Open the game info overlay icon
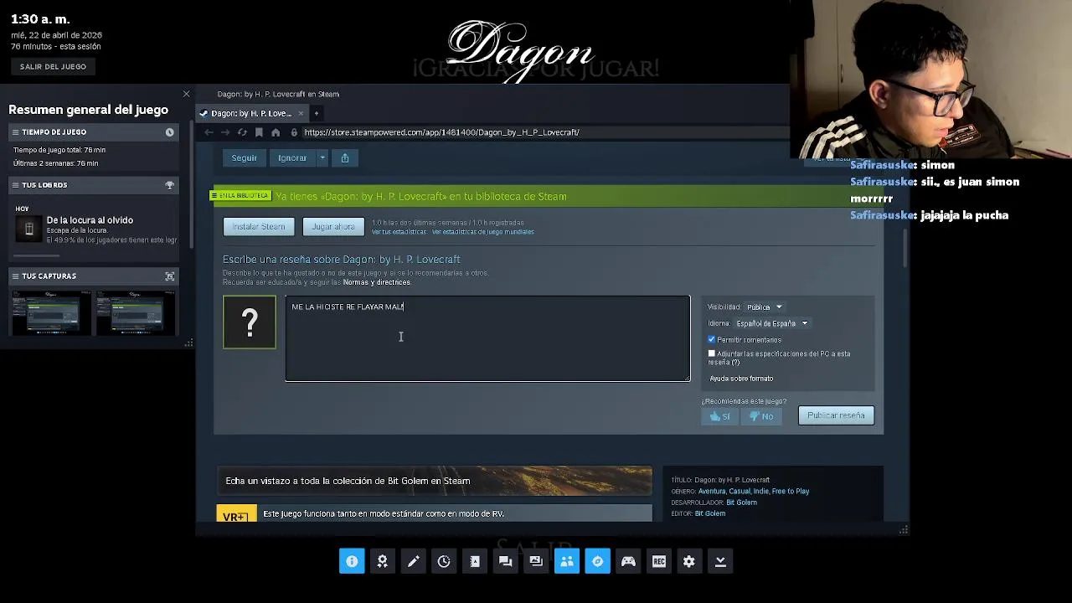 click(352, 561)
